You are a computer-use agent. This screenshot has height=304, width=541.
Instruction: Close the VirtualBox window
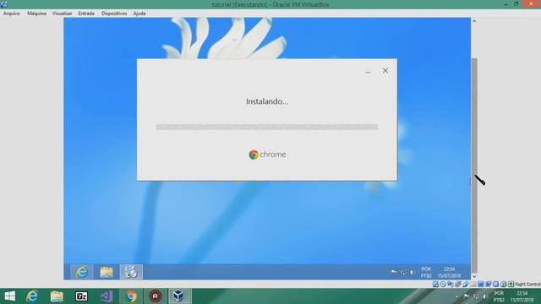532,4
